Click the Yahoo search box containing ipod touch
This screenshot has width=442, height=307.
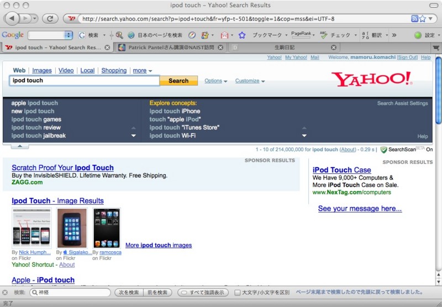85,81
